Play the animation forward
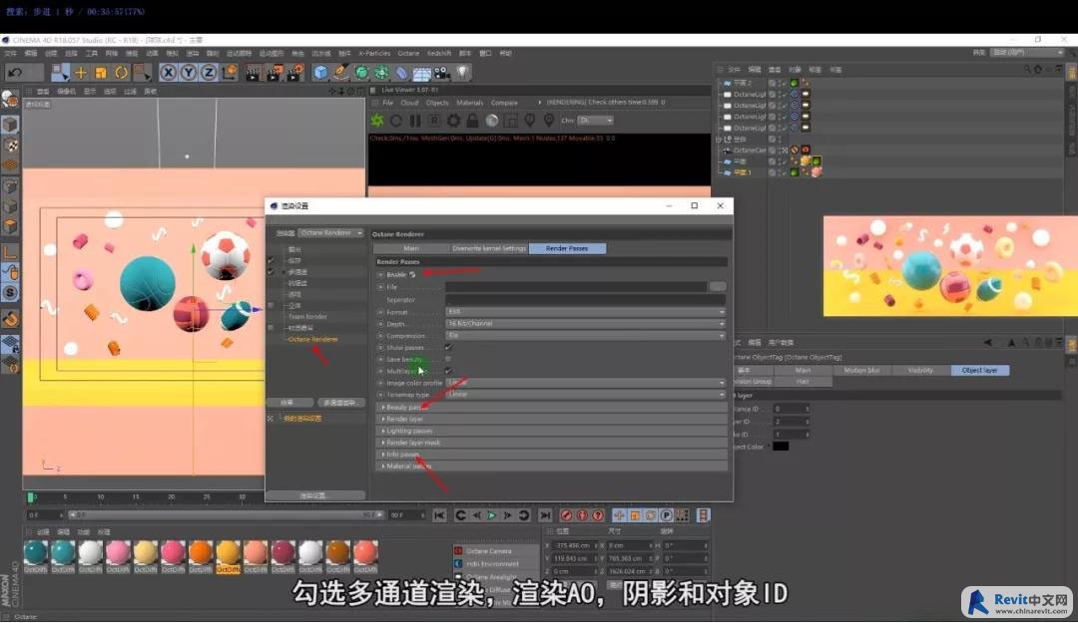This screenshot has height=623, width=1078. click(x=491, y=515)
